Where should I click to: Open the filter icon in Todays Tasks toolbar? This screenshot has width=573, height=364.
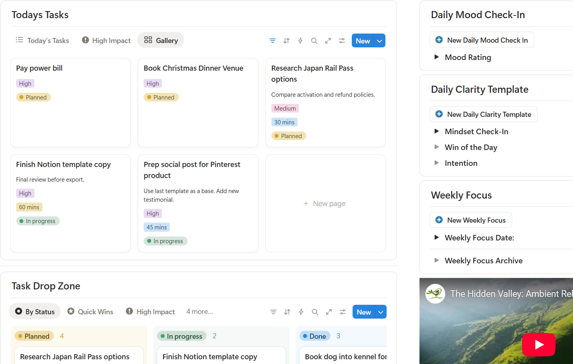coord(273,40)
